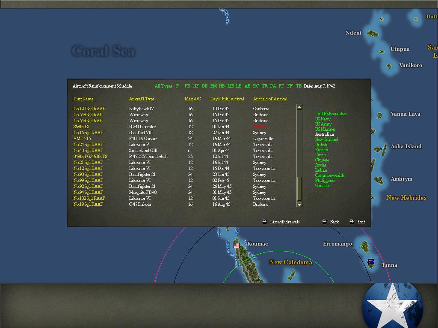The width and height of the screenshot is (438, 328).
Task: Click the Back button
Action: 334,222
